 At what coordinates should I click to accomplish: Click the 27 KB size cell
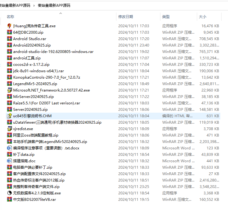coord(214,174)
